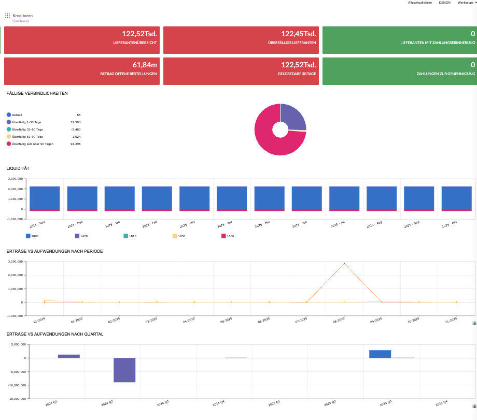Click the DESIGN menu item
Viewport: 477px width, 420px height.
tap(444, 3)
